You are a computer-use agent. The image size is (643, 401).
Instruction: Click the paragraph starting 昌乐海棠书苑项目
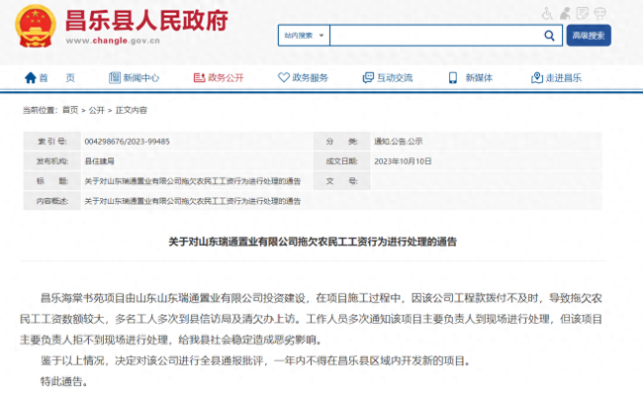pyautogui.click(x=311, y=319)
